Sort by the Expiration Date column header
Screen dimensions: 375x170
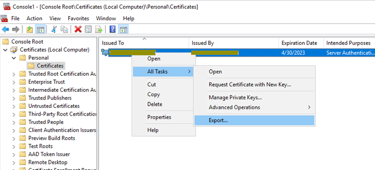299,43
